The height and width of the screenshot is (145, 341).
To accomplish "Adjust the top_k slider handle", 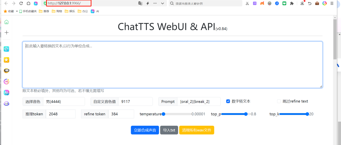I will pyautogui.click(x=307, y=114).
